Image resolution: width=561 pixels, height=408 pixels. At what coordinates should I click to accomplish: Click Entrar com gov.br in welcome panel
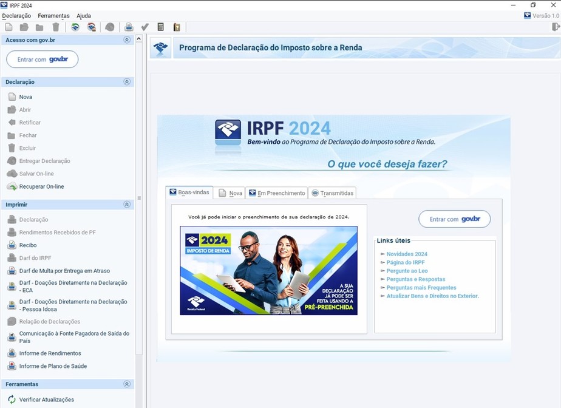[x=454, y=219]
